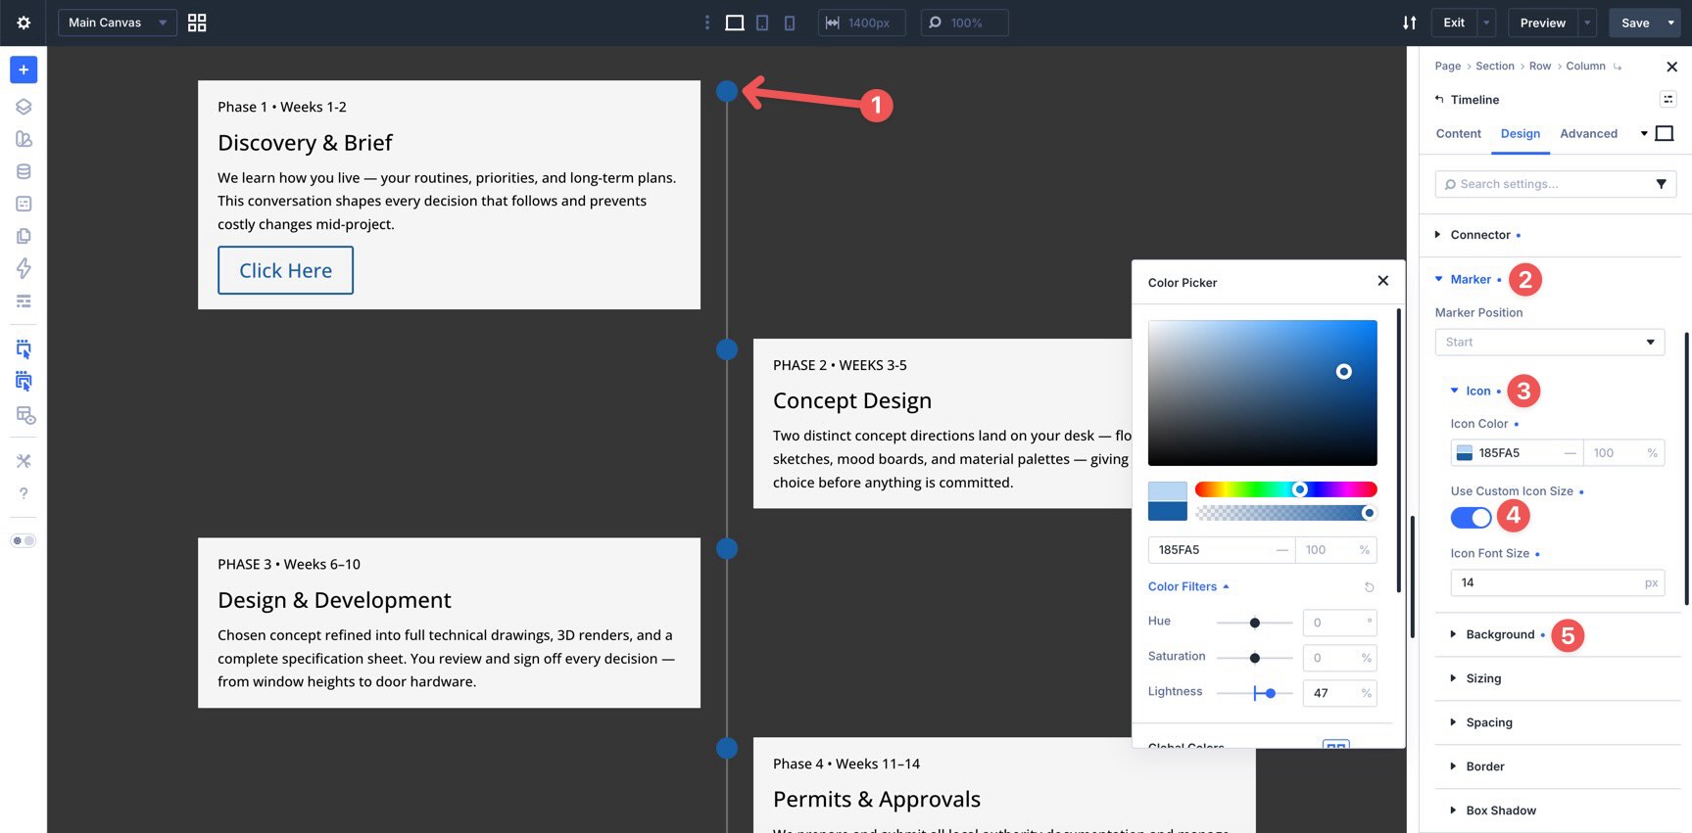Click the Click Here button in Phase 1

(285, 270)
